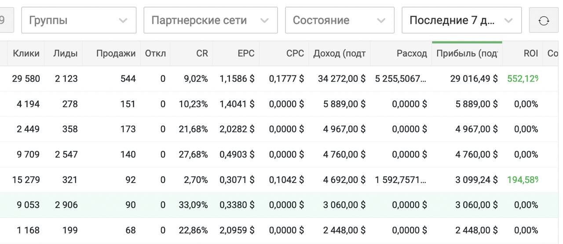Sort by Лиды column header
Screen dimensions: 563x244
tap(65, 54)
